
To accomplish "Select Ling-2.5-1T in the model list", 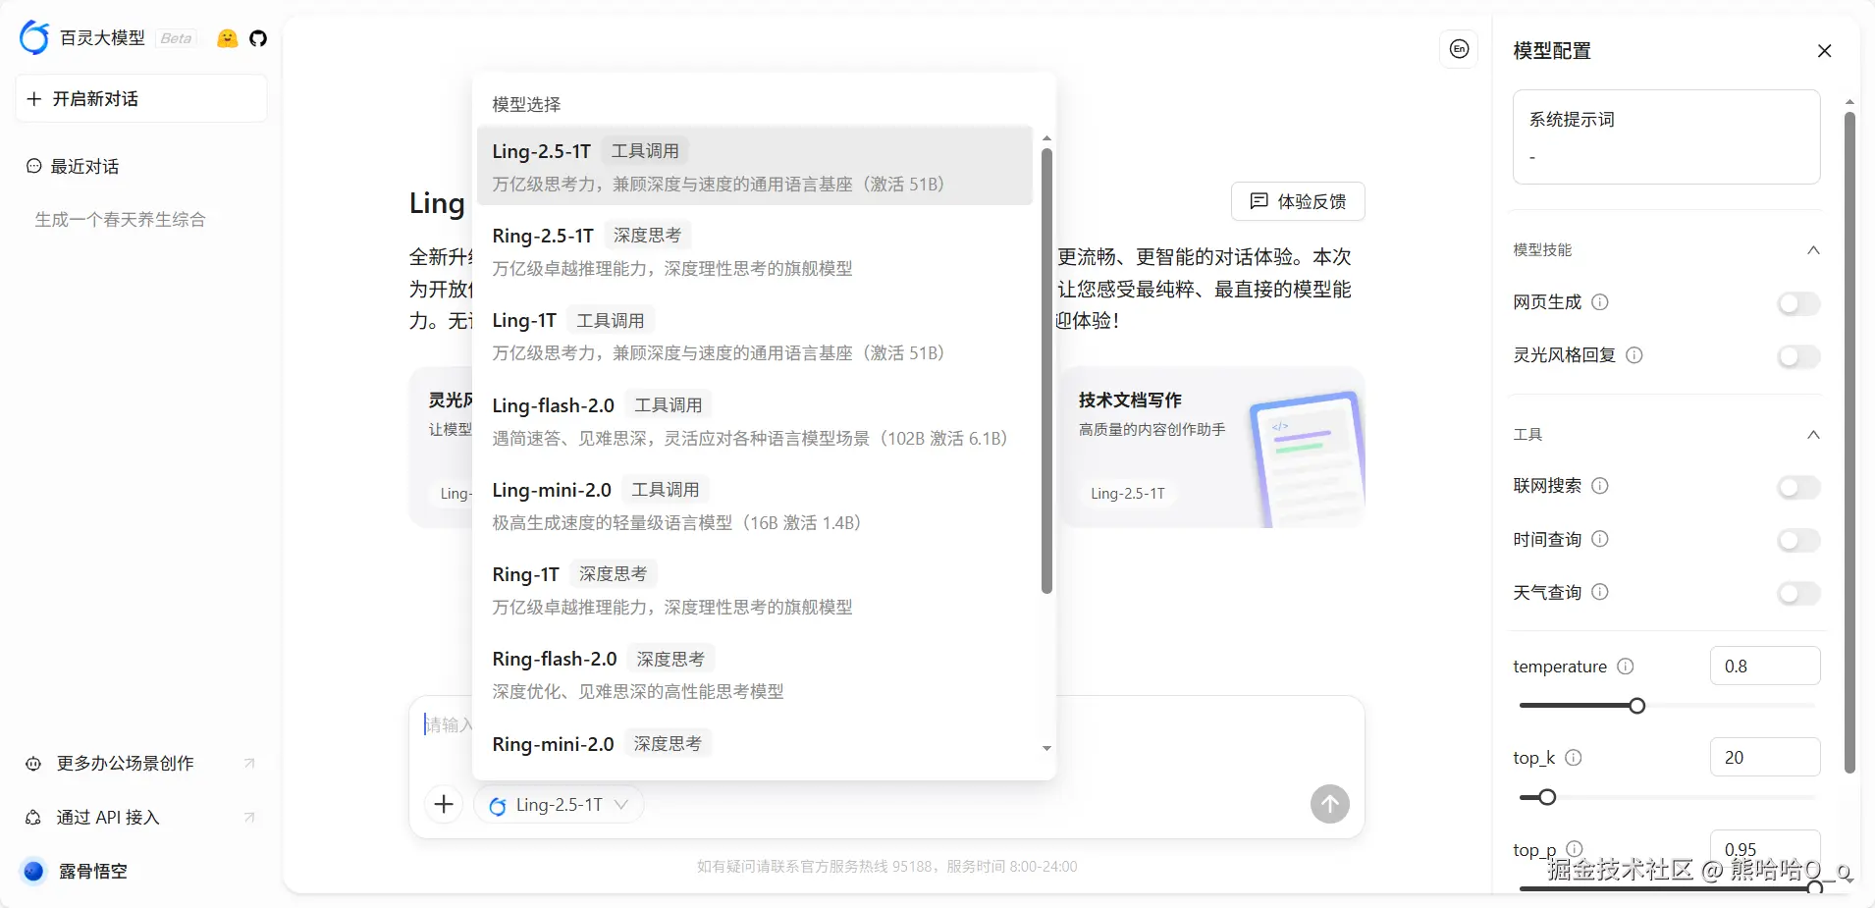I will pos(754,166).
